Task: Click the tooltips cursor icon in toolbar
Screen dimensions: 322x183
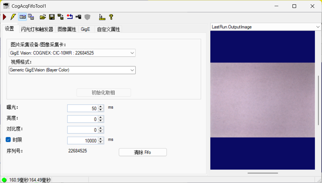Action: click(102, 17)
